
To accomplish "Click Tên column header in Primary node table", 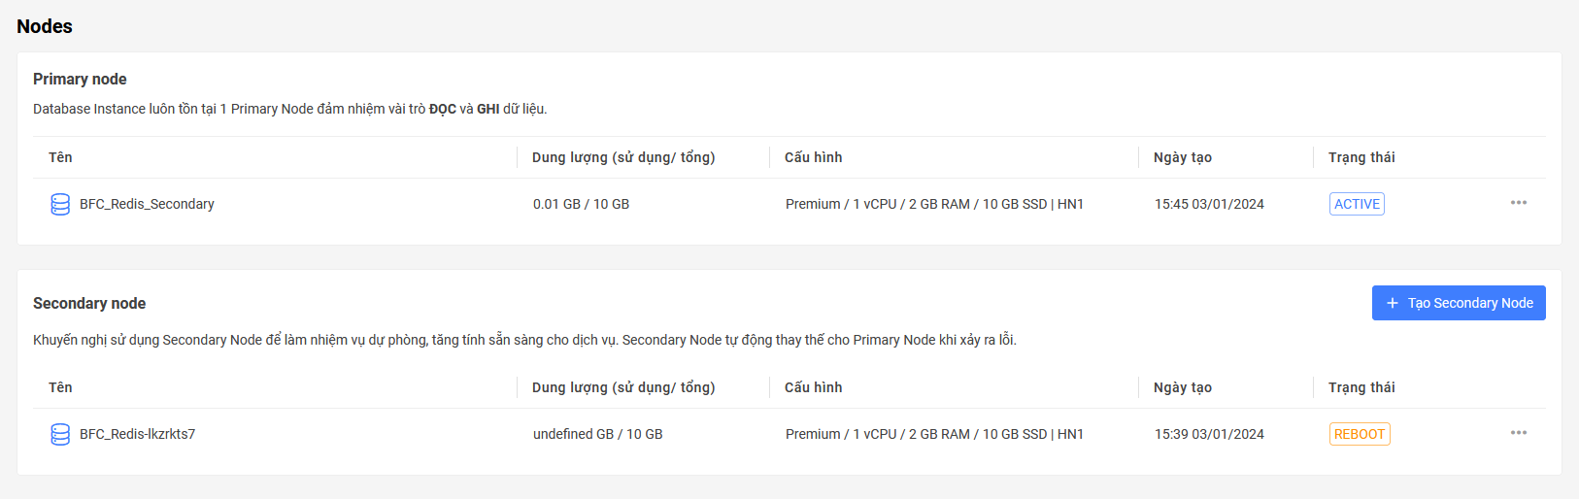I will pos(60,157).
